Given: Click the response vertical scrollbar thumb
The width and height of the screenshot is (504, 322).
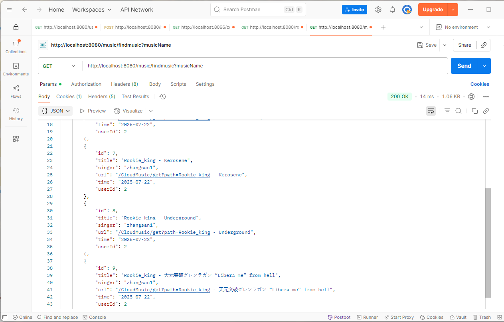Looking at the screenshot, I should tap(488, 243).
